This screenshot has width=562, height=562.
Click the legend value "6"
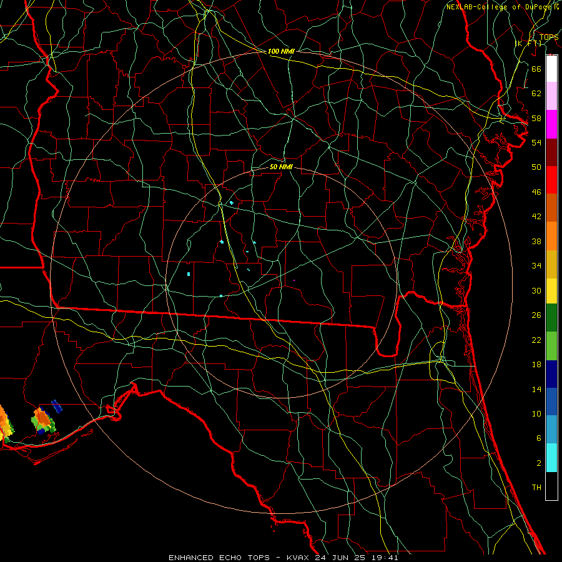pyautogui.click(x=538, y=438)
